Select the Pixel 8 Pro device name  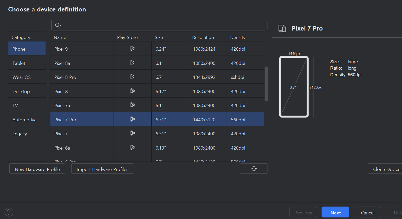(x=65, y=77)
